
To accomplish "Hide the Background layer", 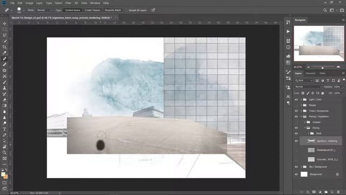I will point(296,174).
